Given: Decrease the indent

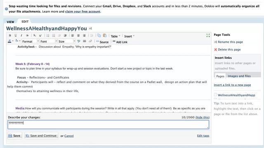Looking at the screenshot, I should click(x=59, y=35).
